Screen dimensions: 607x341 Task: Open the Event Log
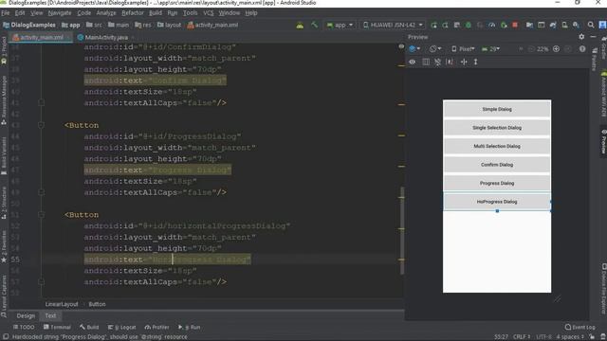pyautogui.click(x=579, y=327)
